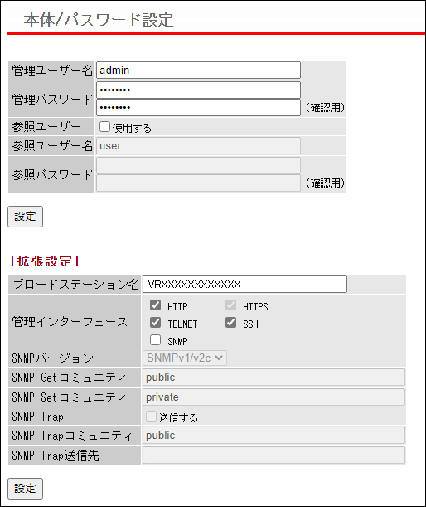Screen dimensions: 426x507
Task: Click the SNMP Get コミュニティ field
Action: [274, 378]
